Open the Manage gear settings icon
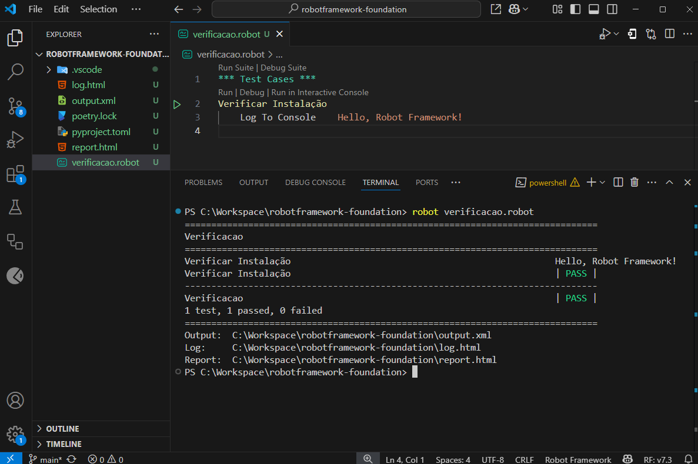Viewport: 698px width, 464px height. tap(15, 434)
